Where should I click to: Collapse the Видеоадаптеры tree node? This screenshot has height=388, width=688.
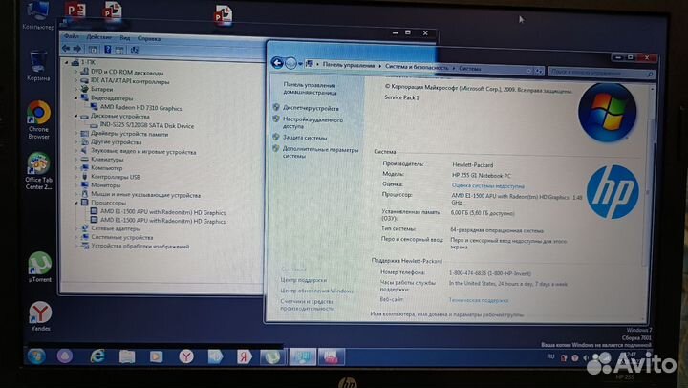click(x=75, y=98)
